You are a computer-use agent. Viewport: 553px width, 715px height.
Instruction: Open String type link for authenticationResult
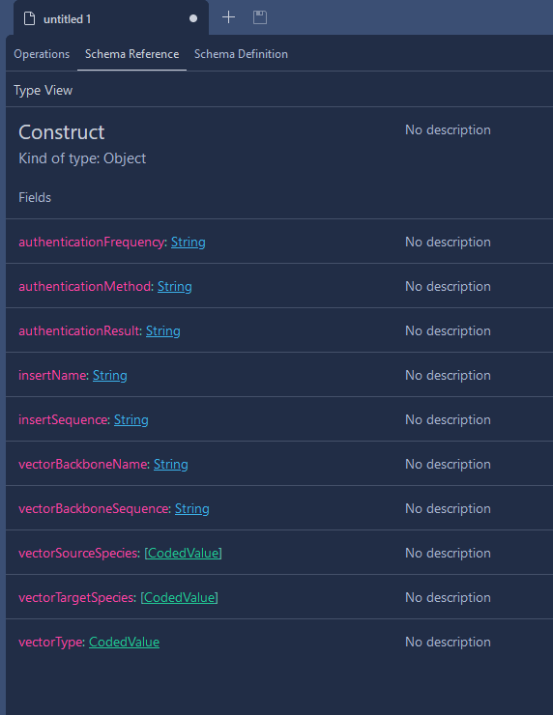coord(162,331)
